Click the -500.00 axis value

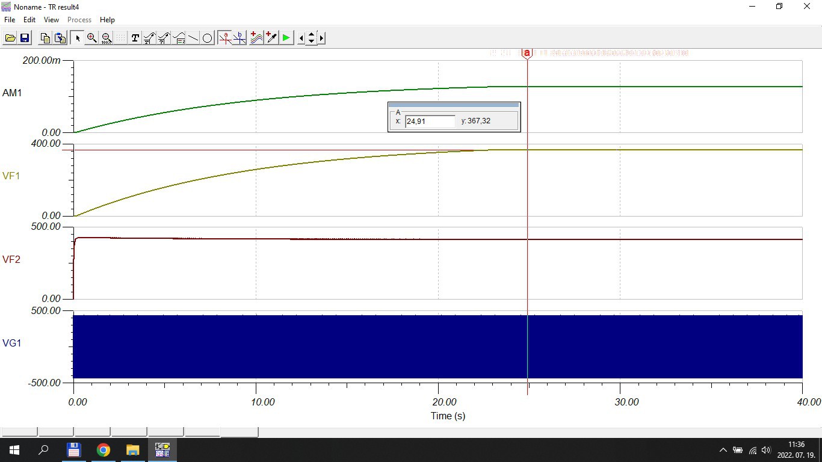click(x=44, y=383)
